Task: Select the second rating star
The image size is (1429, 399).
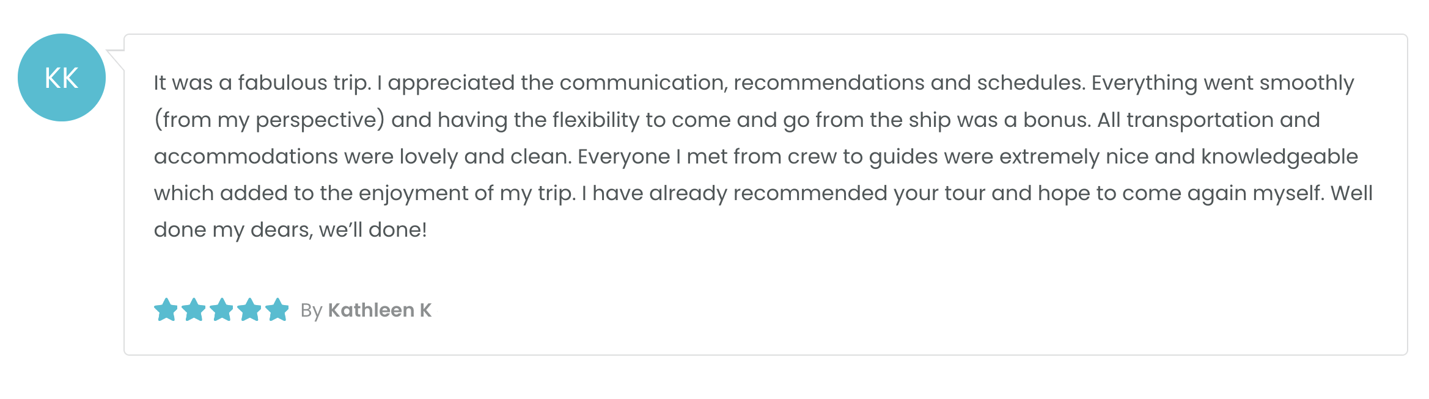Action: pos(194,310)
